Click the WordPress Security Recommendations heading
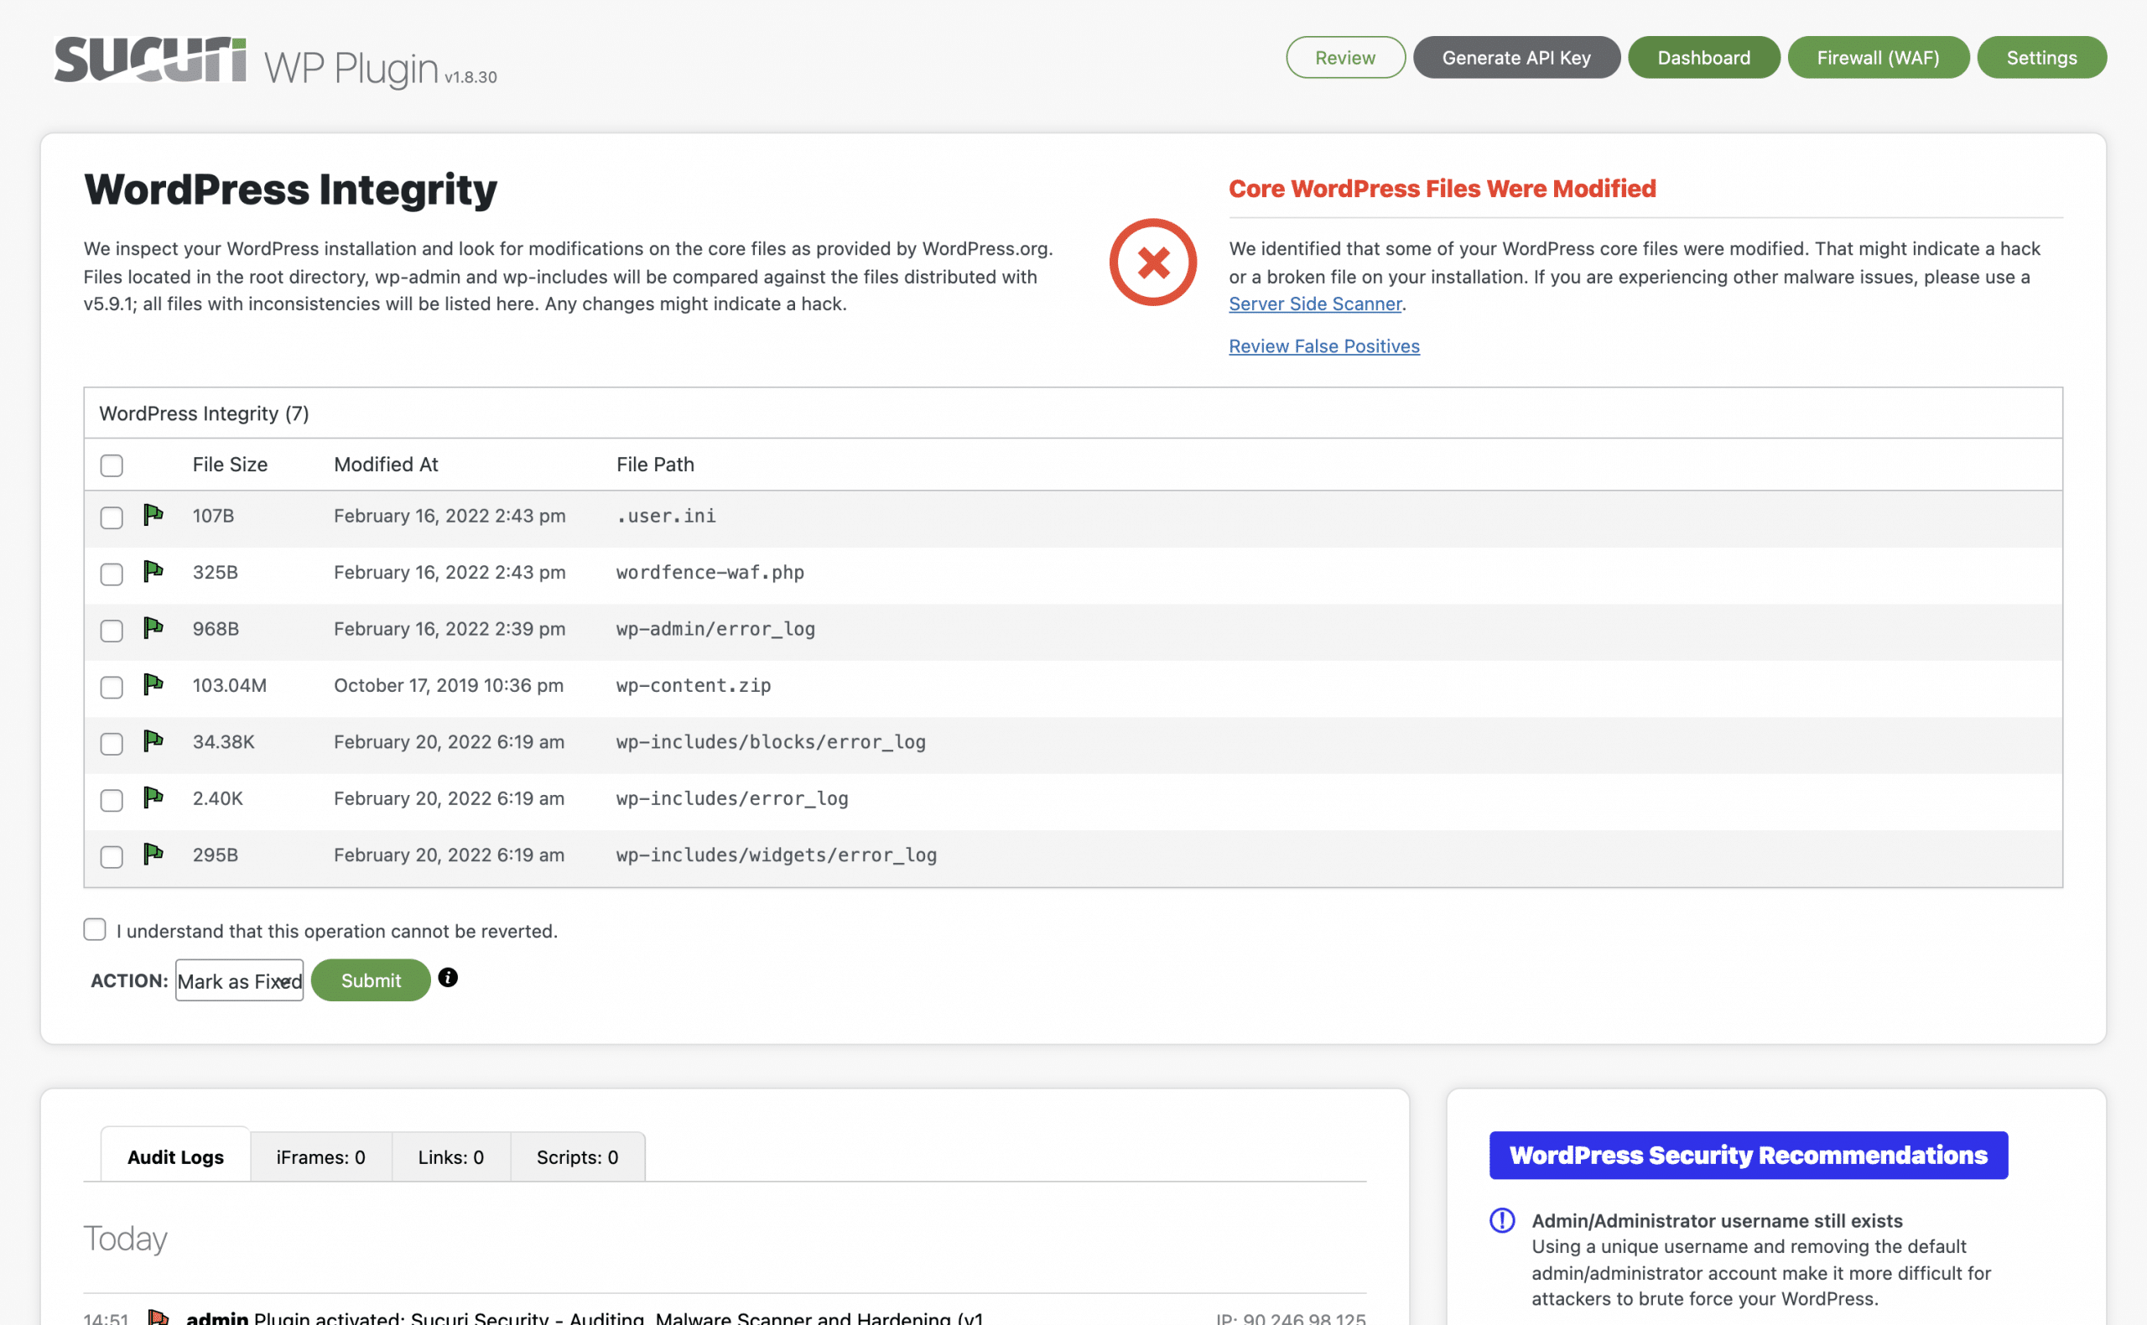This screenshot has height=1325, width=2147. point(1749,1156)
